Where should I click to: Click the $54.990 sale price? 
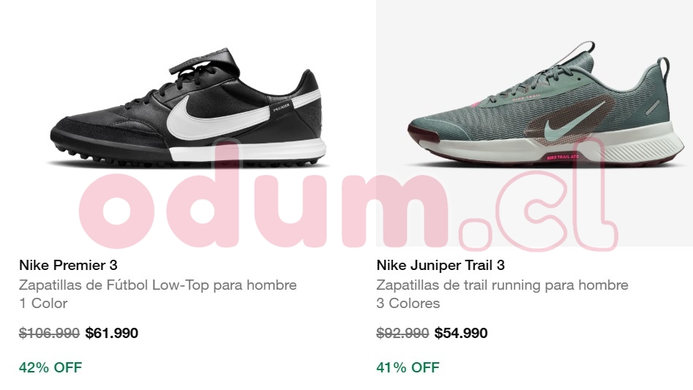(x=461, y=333)
